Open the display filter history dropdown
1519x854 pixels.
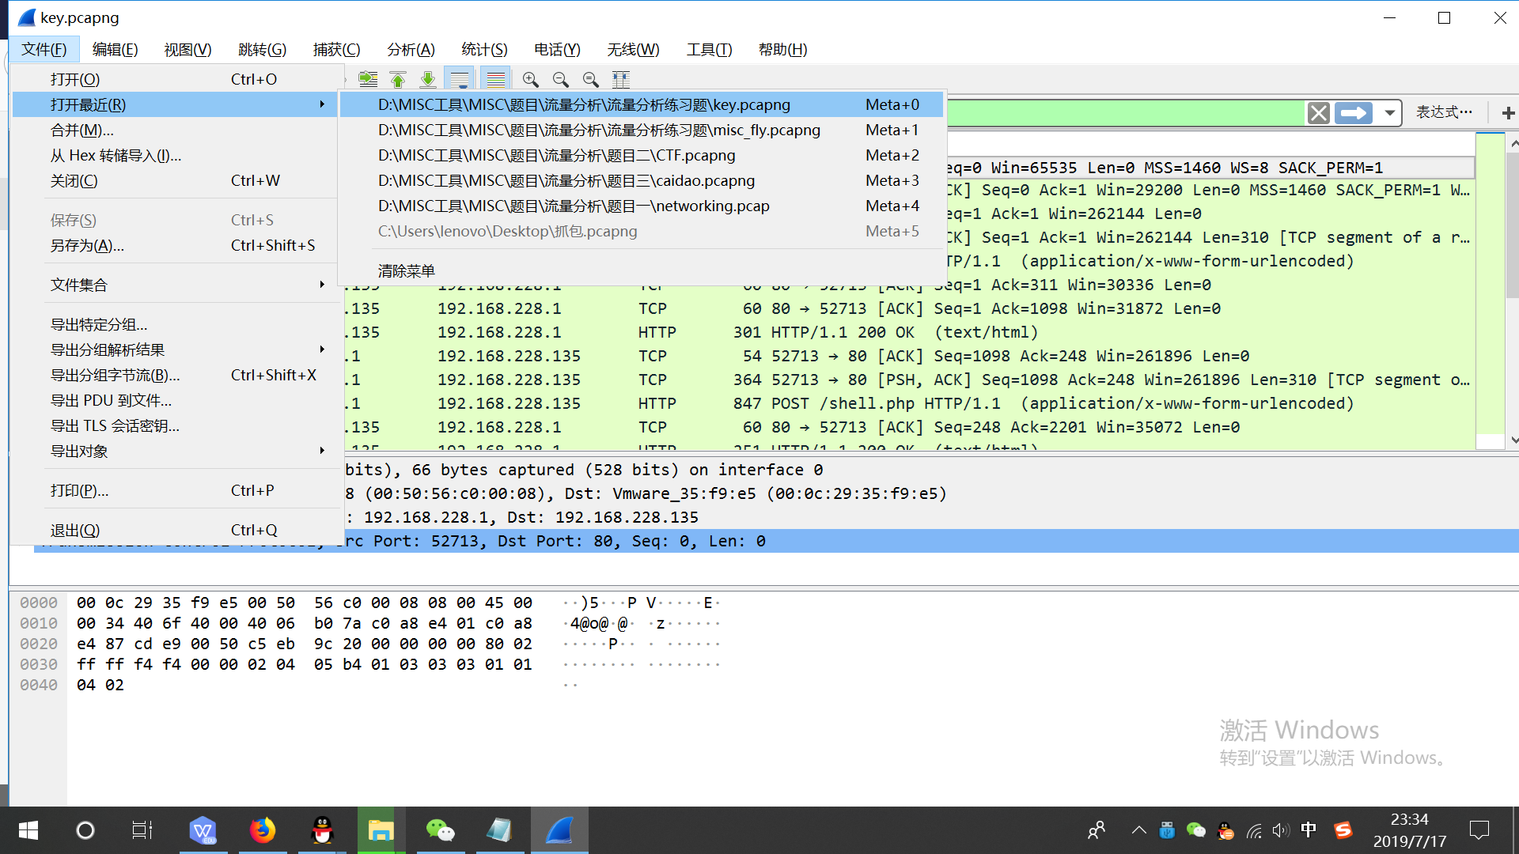[x=1389, y=113]
